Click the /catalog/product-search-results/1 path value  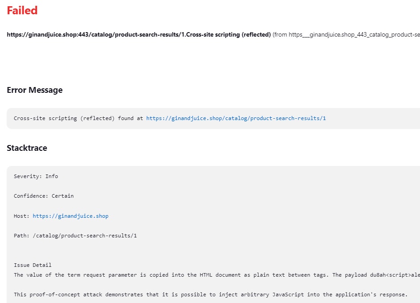85,236
